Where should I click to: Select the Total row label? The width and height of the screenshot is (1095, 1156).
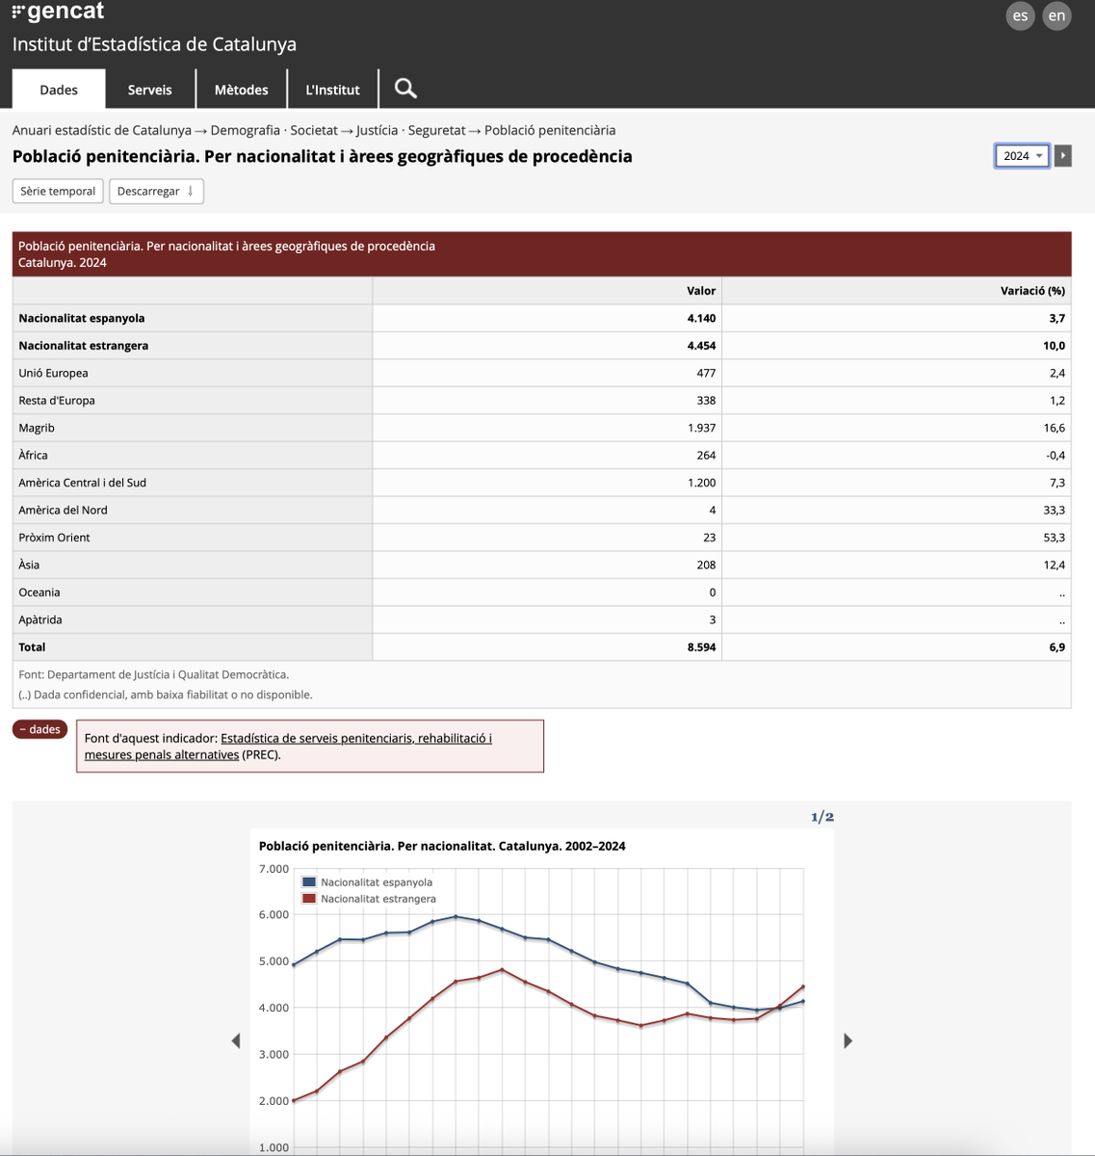coord(32,647)
